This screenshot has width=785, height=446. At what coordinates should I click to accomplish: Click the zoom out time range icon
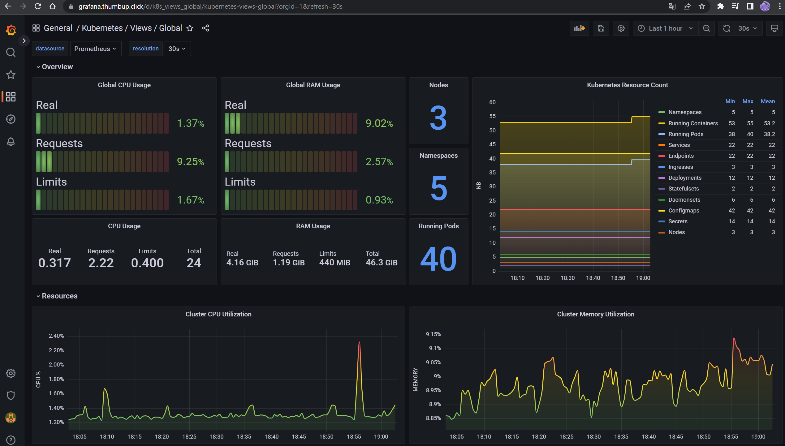pyautogui.click(x=706, y=28)
